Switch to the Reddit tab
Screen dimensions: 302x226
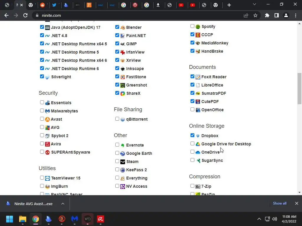pos(42,5)
